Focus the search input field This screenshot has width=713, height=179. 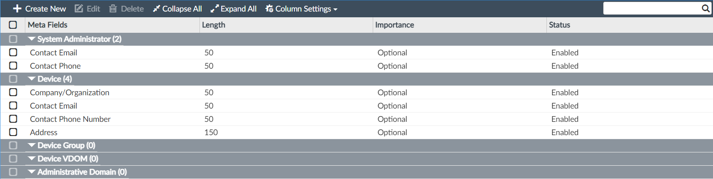click(652, 8)
